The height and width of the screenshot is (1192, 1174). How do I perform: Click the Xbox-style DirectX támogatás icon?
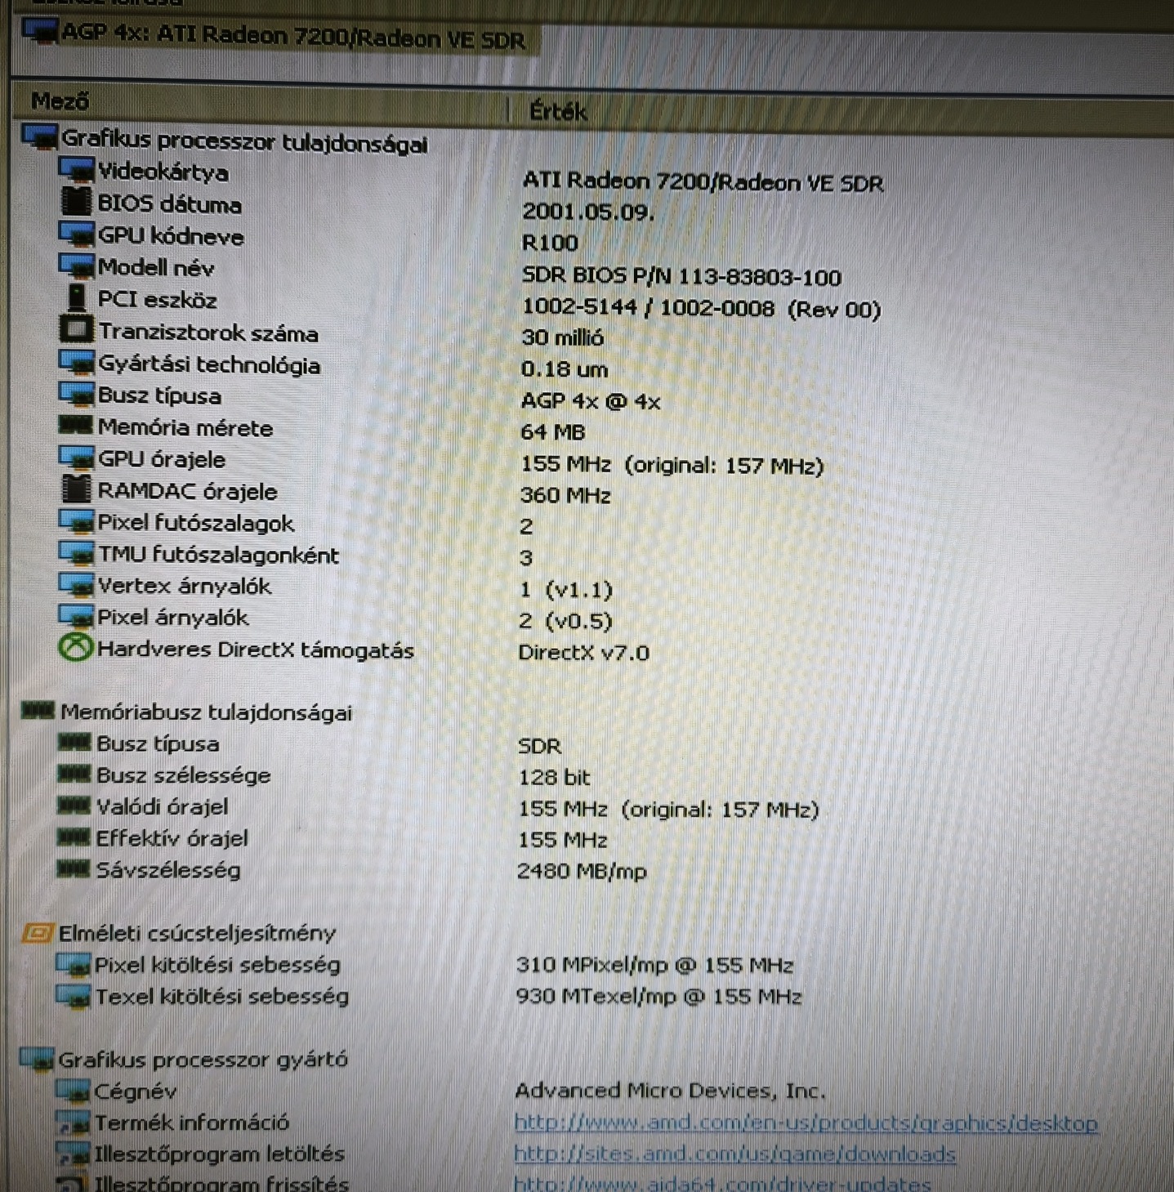point(75,649)
